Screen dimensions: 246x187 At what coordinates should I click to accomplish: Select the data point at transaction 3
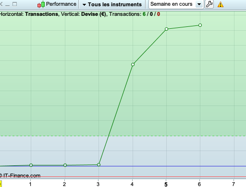coord(99,164)
